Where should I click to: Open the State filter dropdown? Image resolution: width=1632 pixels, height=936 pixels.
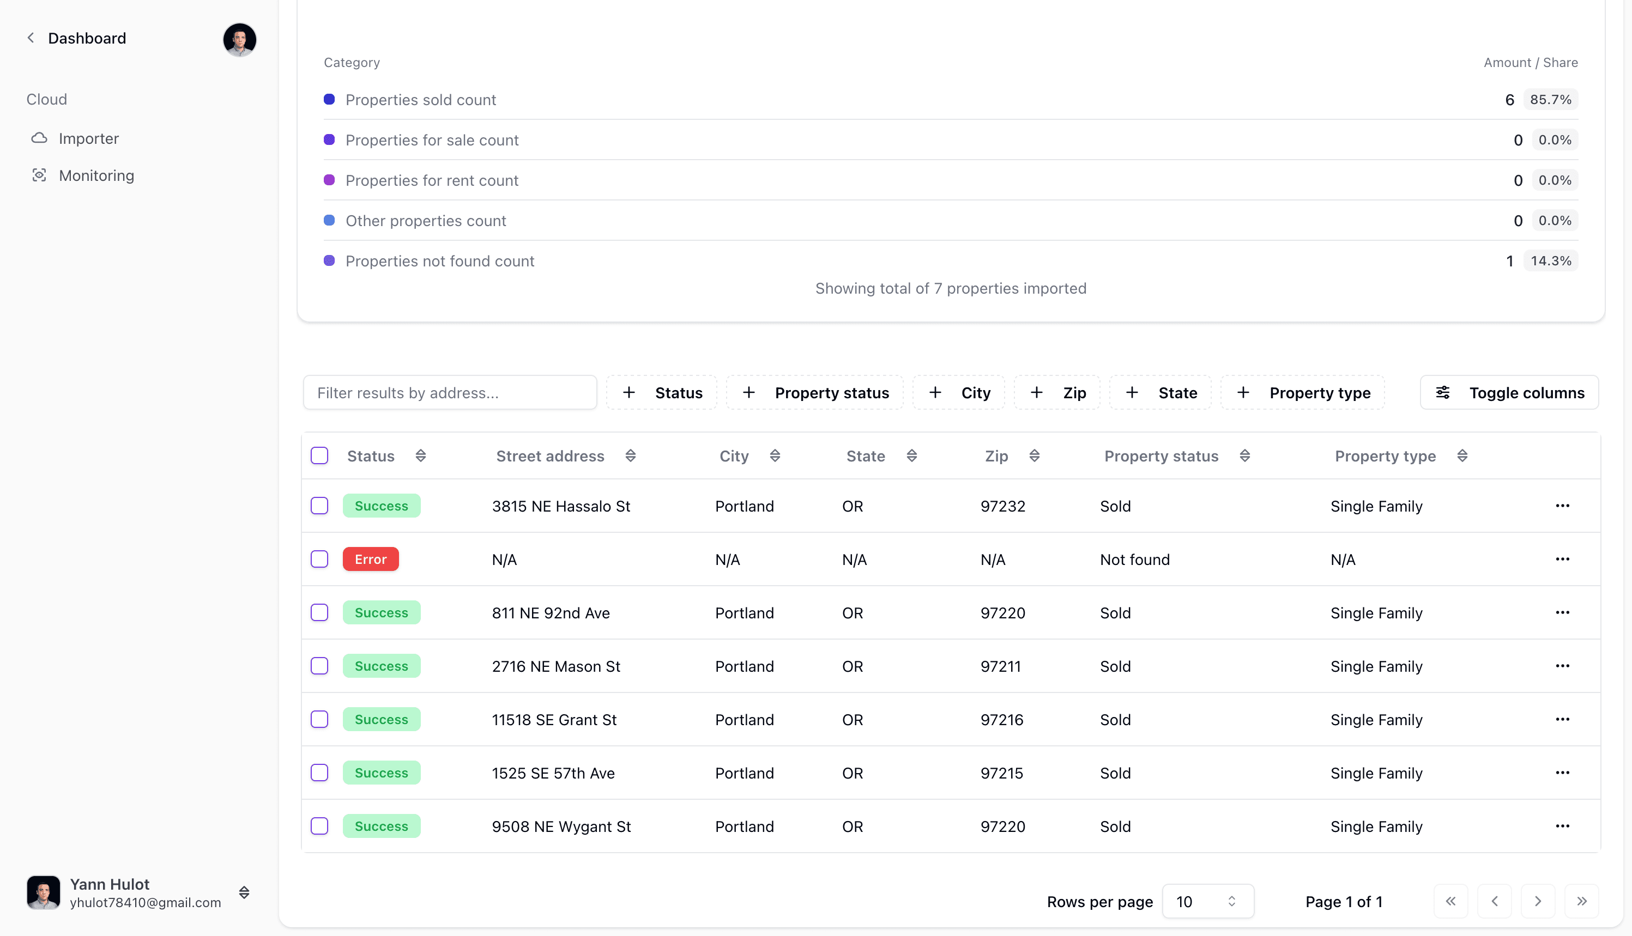tap(1160, 393)
